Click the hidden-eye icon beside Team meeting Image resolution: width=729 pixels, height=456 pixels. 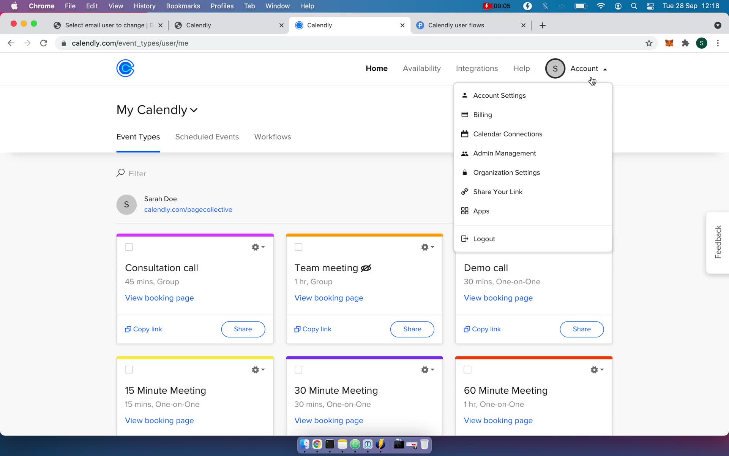point(366,268)
